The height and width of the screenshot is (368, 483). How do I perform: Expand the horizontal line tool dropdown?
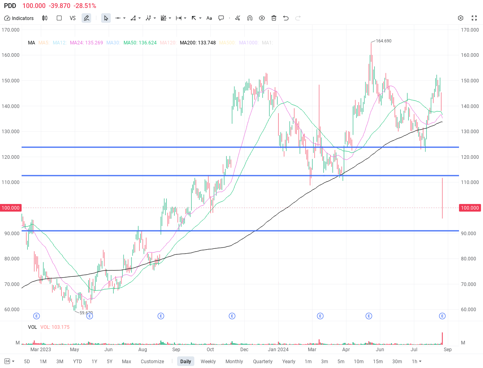[x=124, y=18]
